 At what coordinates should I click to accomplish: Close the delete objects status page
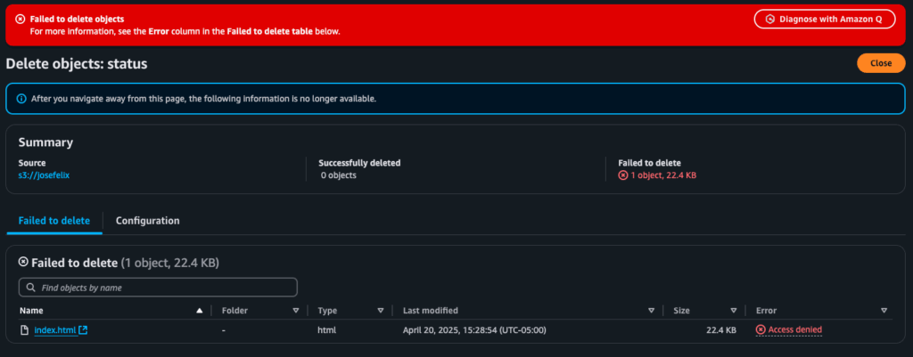click(881, 63)
